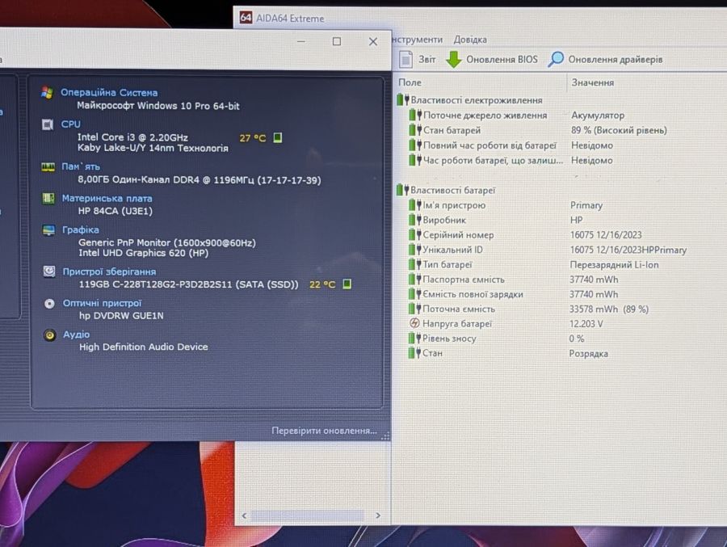Select Повний час роботи від батареї row

pyautogui.click(x=511, y=145)
